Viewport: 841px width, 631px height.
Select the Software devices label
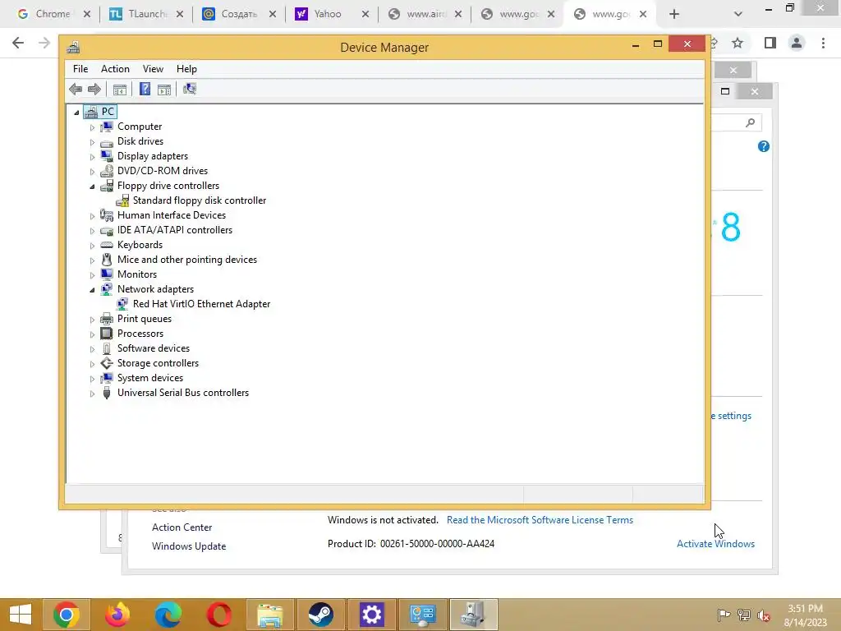154,348
